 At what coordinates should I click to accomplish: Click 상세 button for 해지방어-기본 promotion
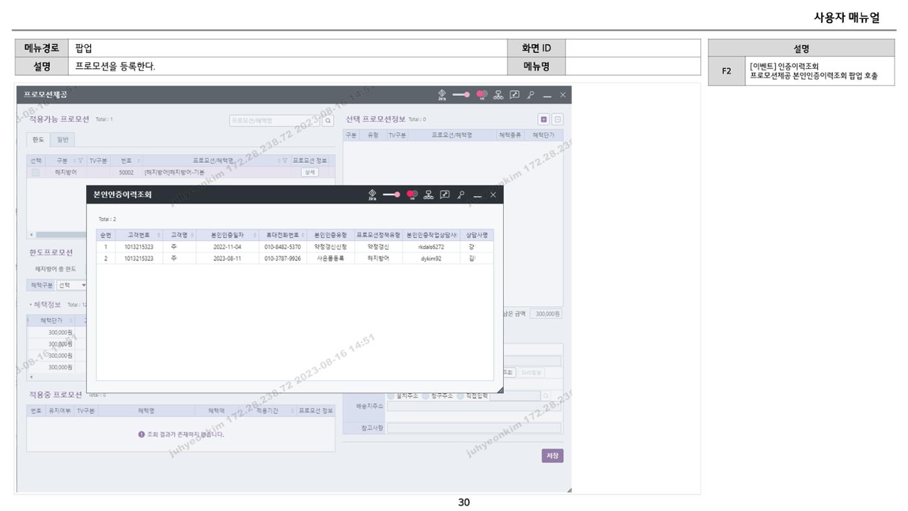(311, 172)
